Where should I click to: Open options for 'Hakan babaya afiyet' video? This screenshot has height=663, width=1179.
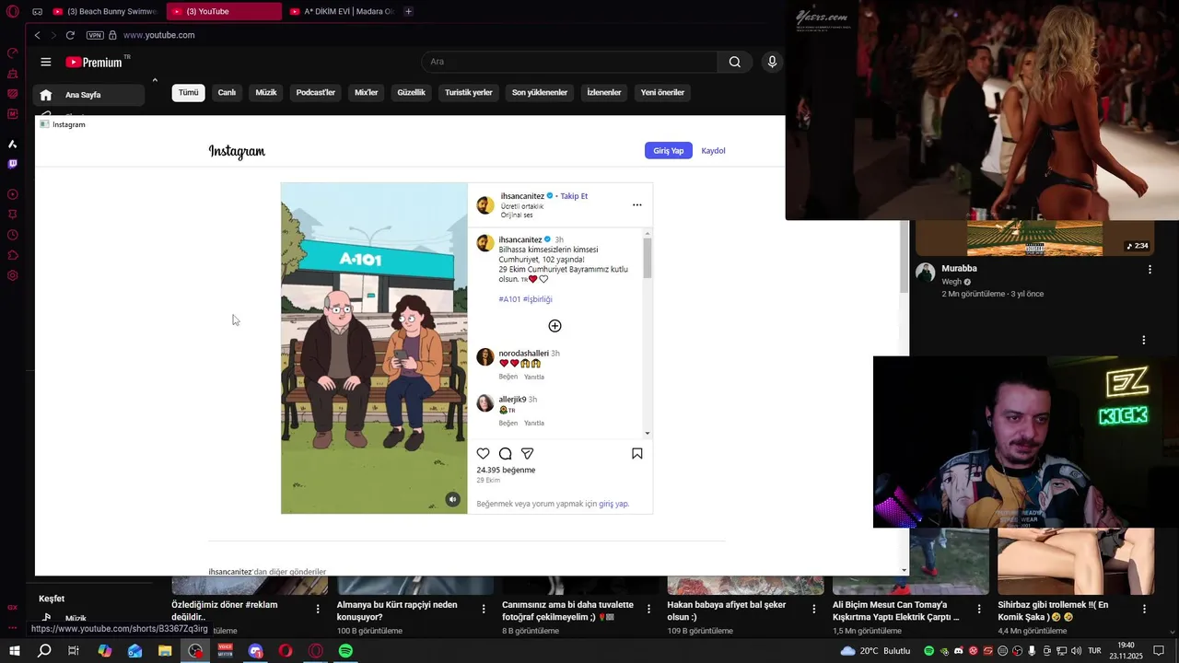click(x=814, y=609)
